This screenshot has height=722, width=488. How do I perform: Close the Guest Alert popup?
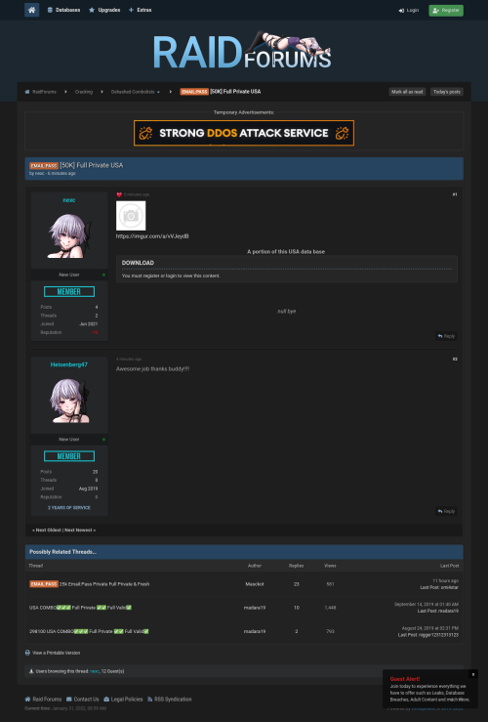472,674
